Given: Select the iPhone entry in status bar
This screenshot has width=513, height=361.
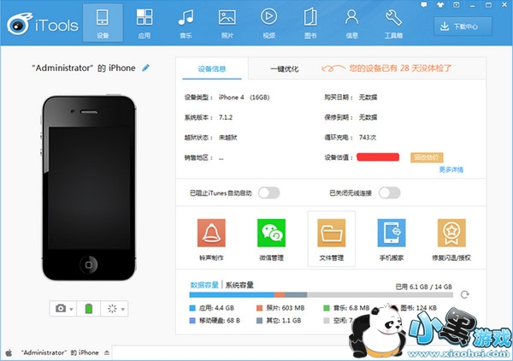Looking at the screenshot, I should 60,352.
